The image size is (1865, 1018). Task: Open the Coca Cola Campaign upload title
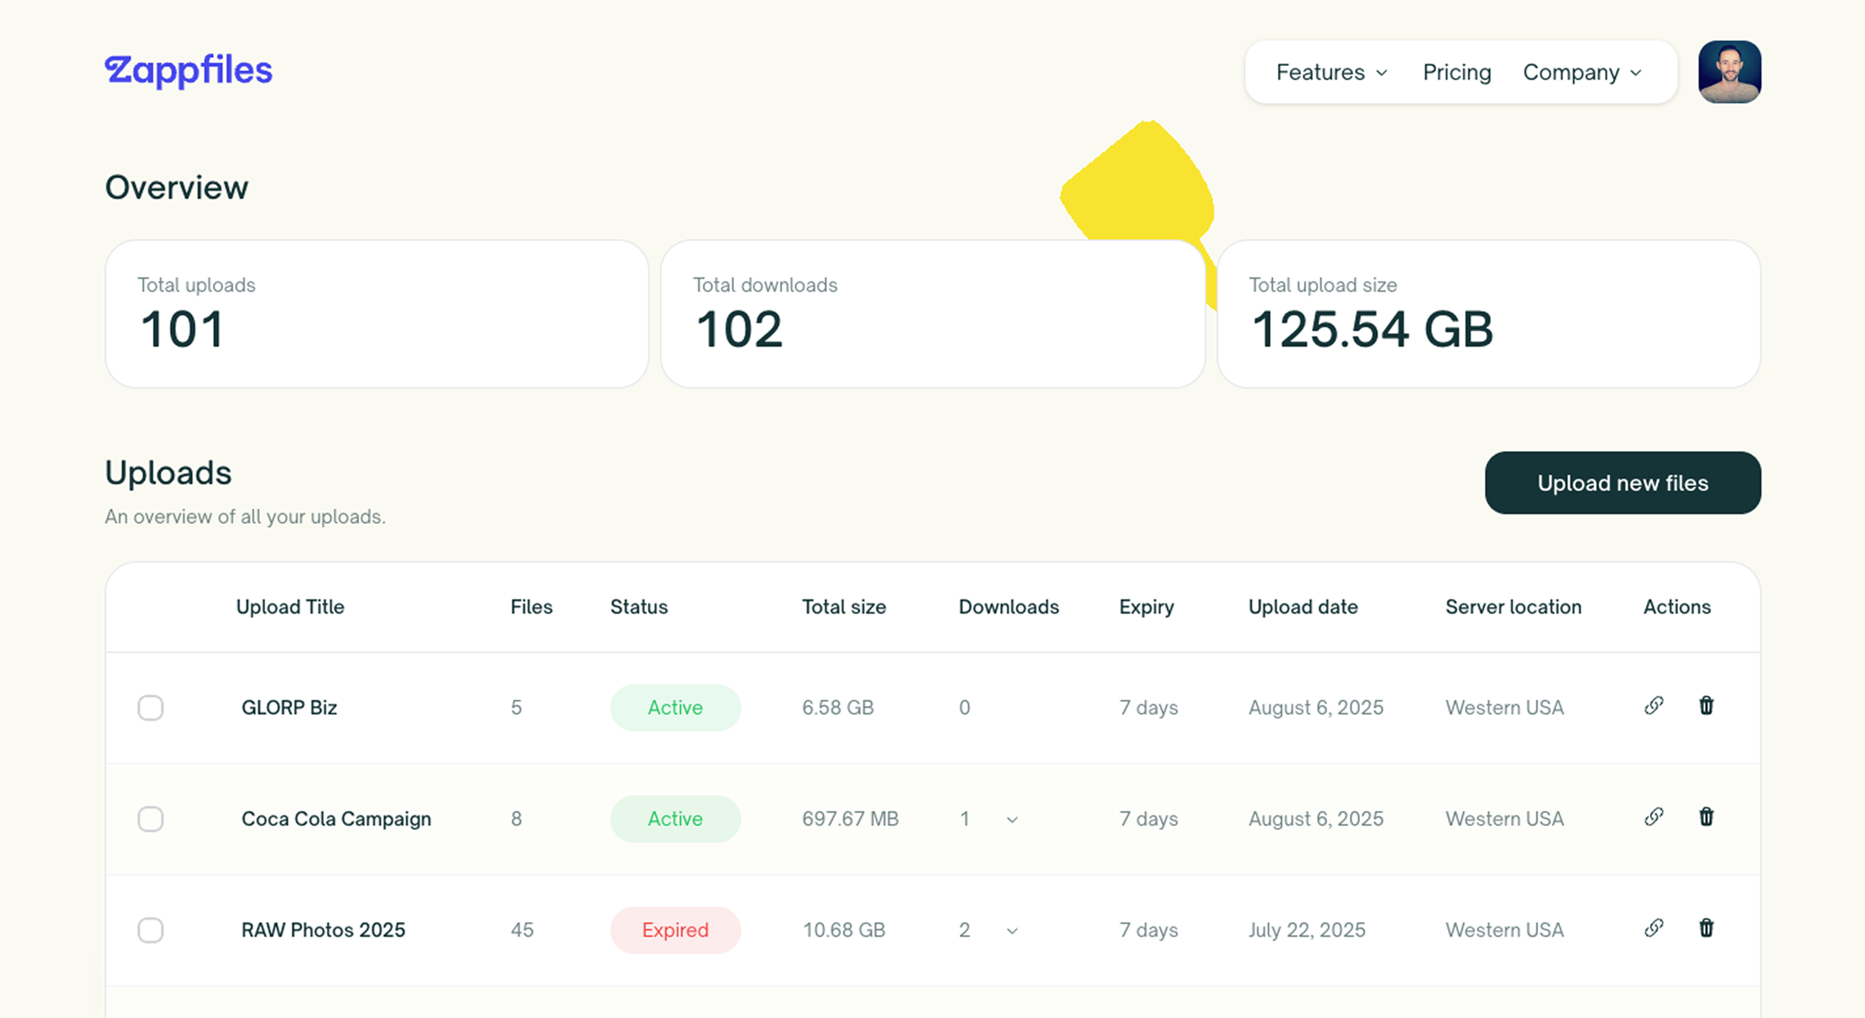tap(336, 819)
